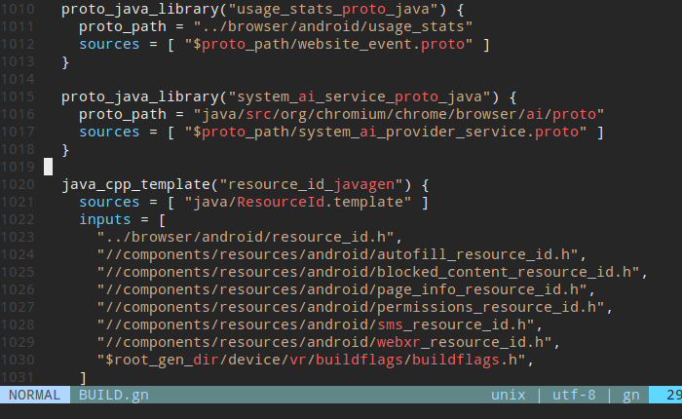Click the NORMAL mode indicator in statusline
The height and width of the screenshot is (419, 682).
tap(34, 395)
